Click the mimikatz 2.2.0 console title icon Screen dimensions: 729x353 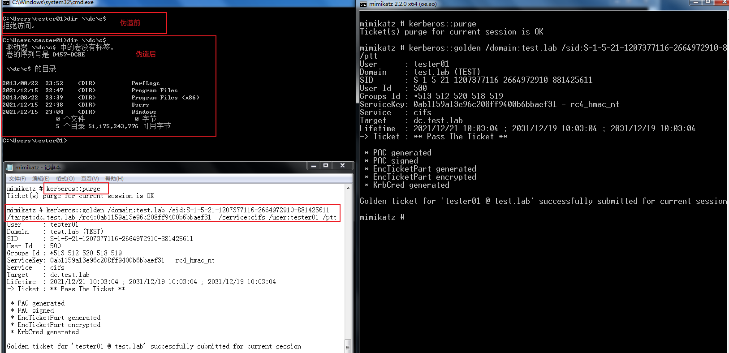[x=363, y=4]
